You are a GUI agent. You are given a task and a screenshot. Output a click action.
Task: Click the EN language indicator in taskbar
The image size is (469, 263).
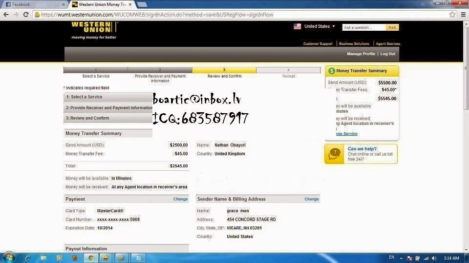click(x=391, y=257)
